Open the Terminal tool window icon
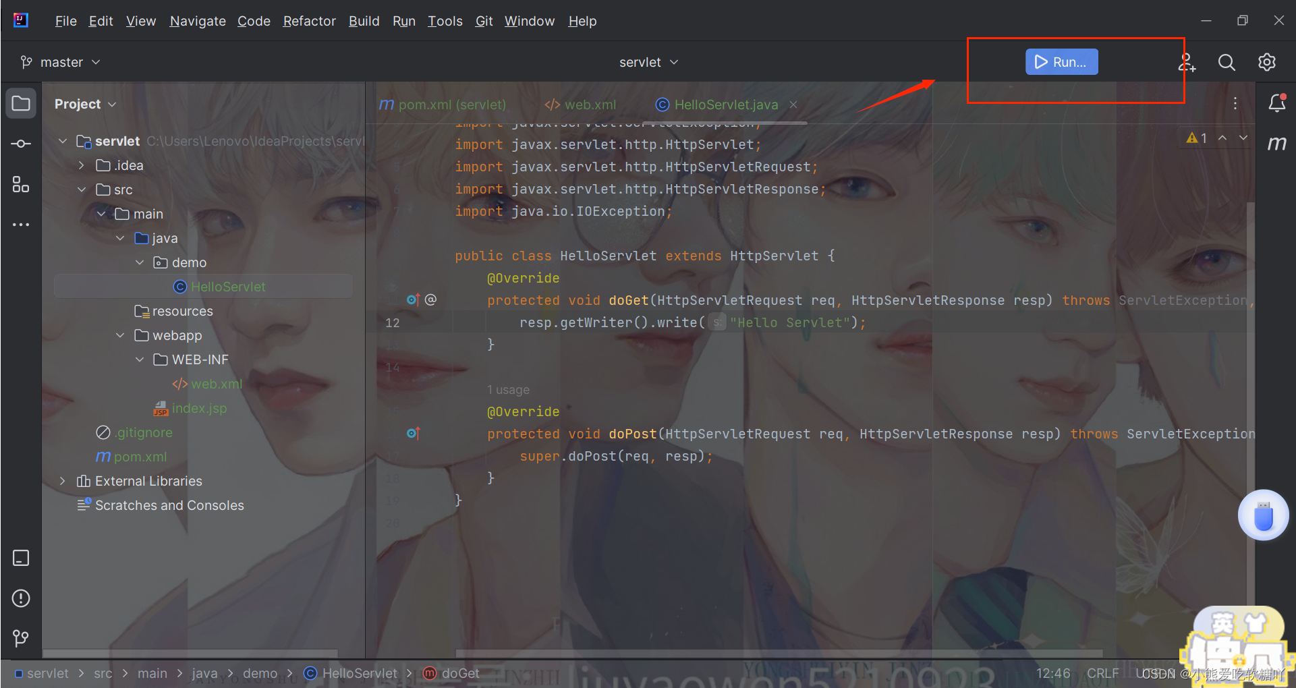Image resolution: width=1296 pixels, height=688 pixels. [x=21, y=558]
